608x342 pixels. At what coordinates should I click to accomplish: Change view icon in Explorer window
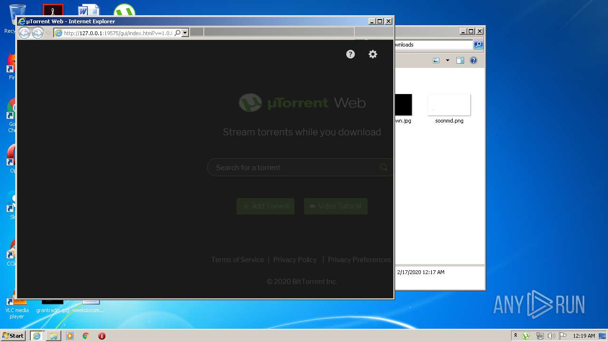click(436, 60)
